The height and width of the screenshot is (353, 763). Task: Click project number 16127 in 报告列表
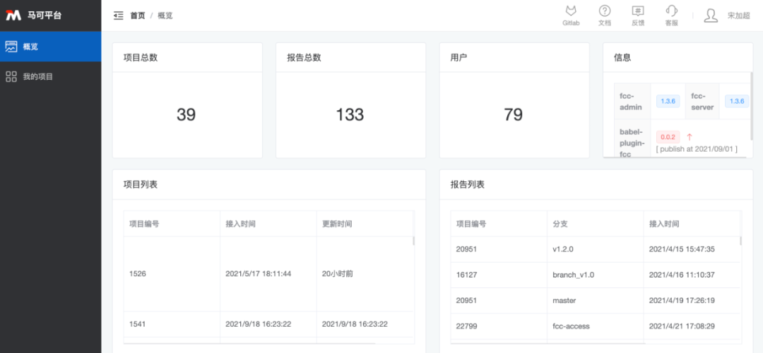click(x=467, y=275)
